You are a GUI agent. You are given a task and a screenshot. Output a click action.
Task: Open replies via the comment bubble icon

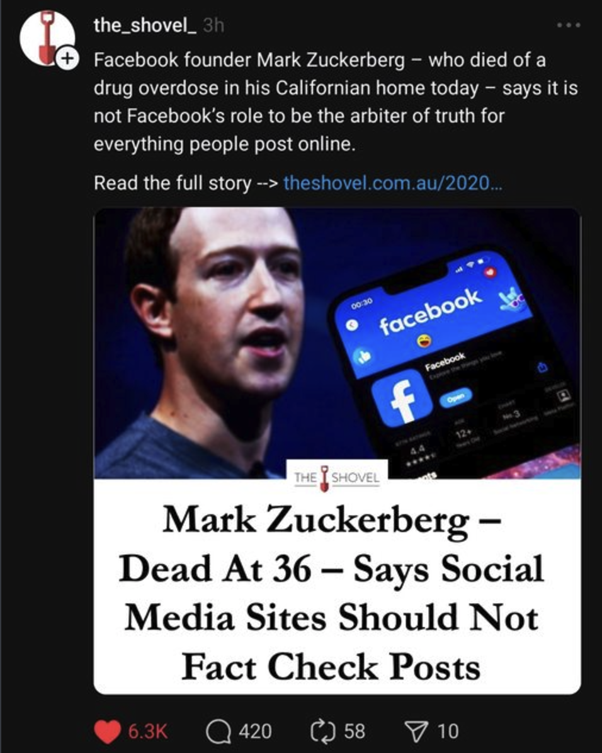pos(219,732)
